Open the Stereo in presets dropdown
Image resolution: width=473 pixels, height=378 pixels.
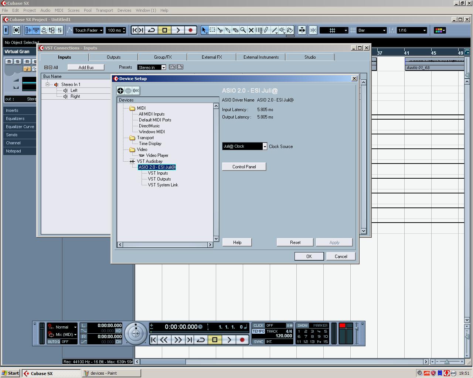[152, 67]
